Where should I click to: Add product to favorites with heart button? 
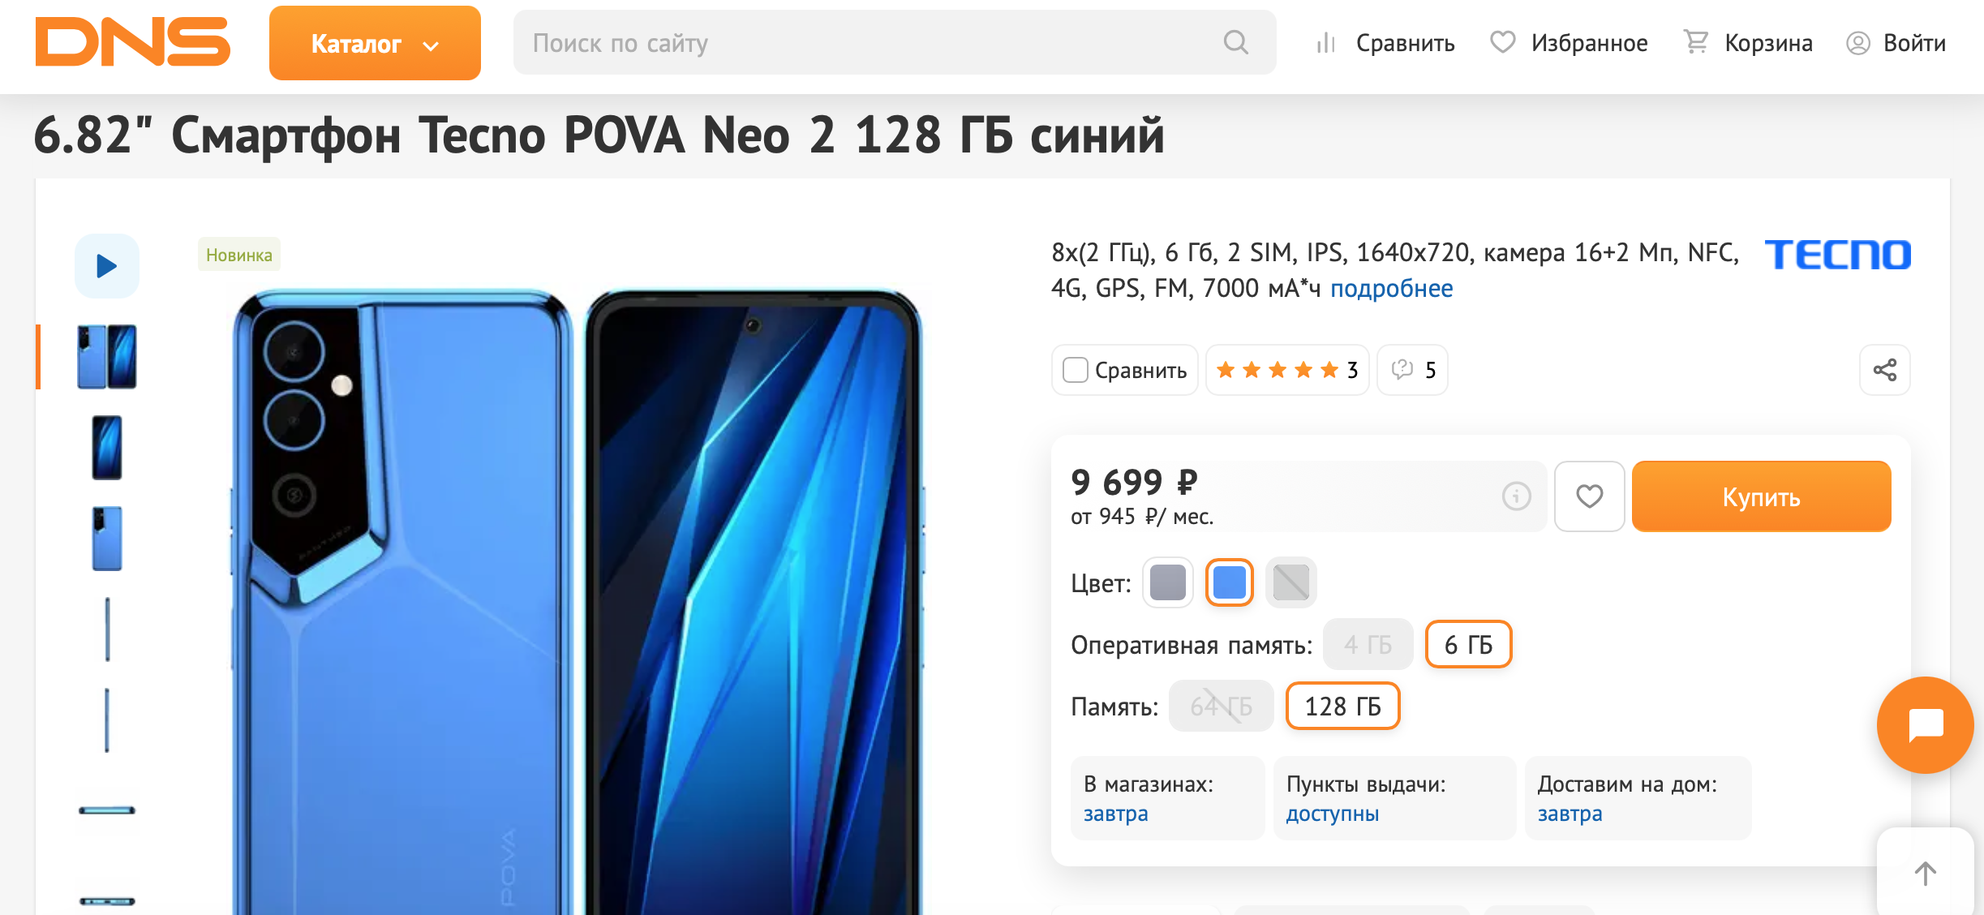[1589, 496]
